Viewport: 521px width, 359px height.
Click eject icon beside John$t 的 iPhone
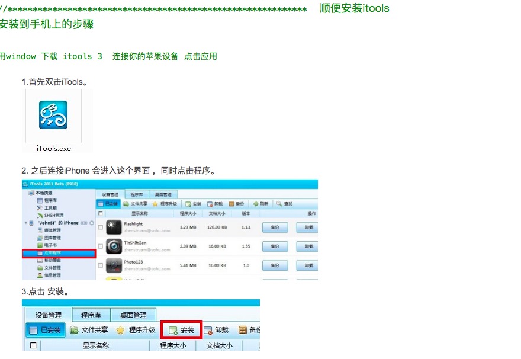point(92,223)
